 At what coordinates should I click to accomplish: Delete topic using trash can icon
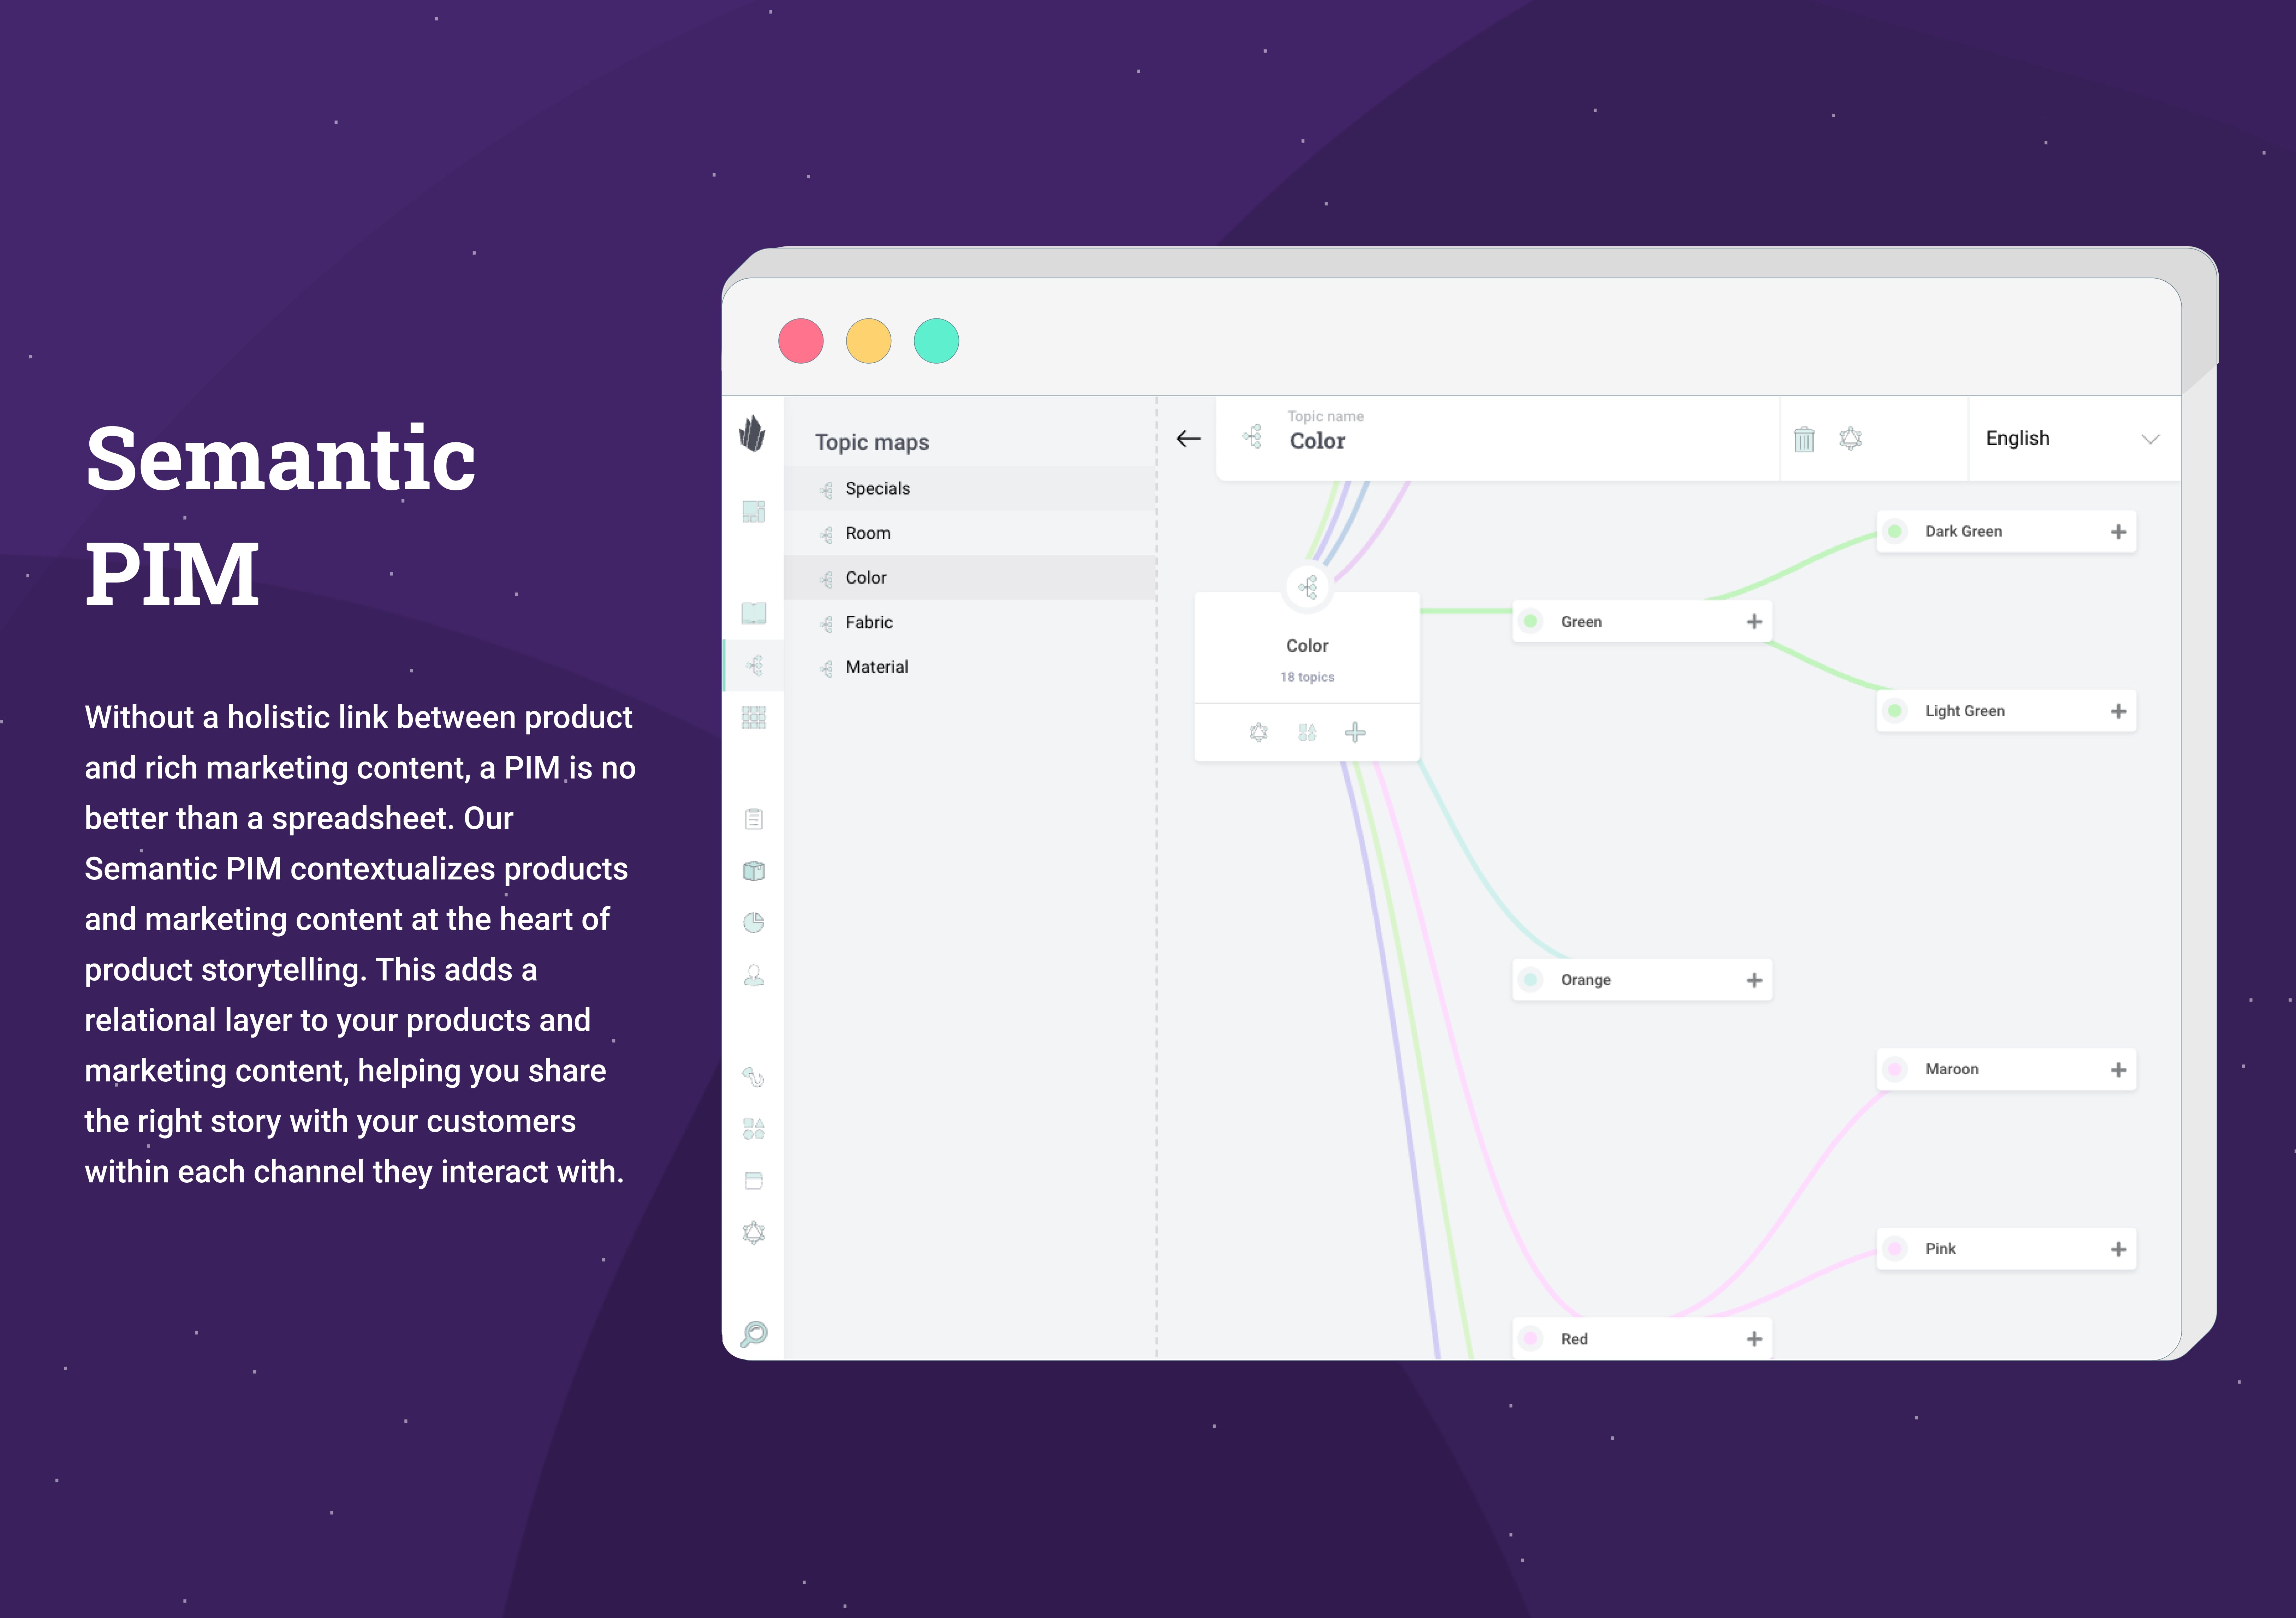pyautogui.click(x=1804, y=439)
